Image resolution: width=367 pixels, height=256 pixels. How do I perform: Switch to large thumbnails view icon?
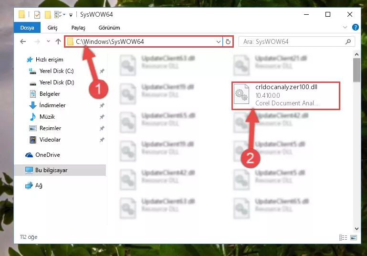pyautogui.click(x=354, y=237)
